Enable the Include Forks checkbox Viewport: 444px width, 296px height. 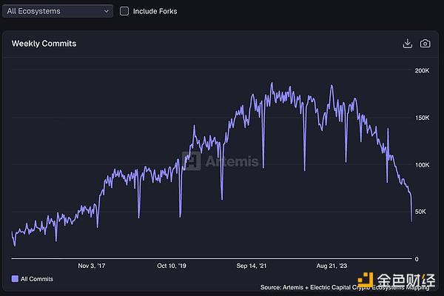(124, 11)
